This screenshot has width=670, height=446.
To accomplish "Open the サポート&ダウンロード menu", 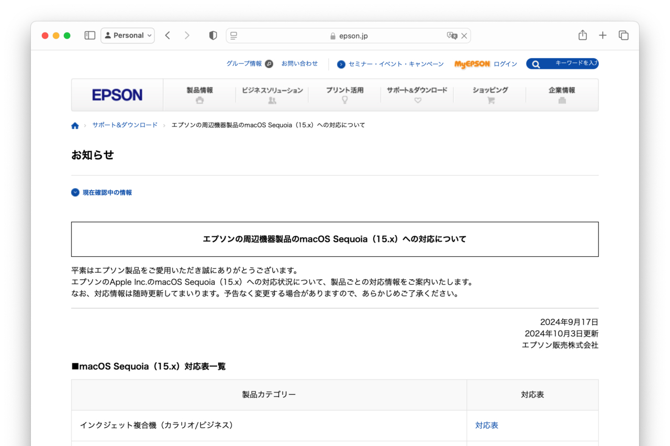I will click(x=417, y=95).
